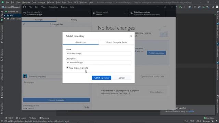Image resolution: width=219 pixels, height=123 pixels.
Task: Open the Flutter Outline side tab
Action: tap(218, 50)
